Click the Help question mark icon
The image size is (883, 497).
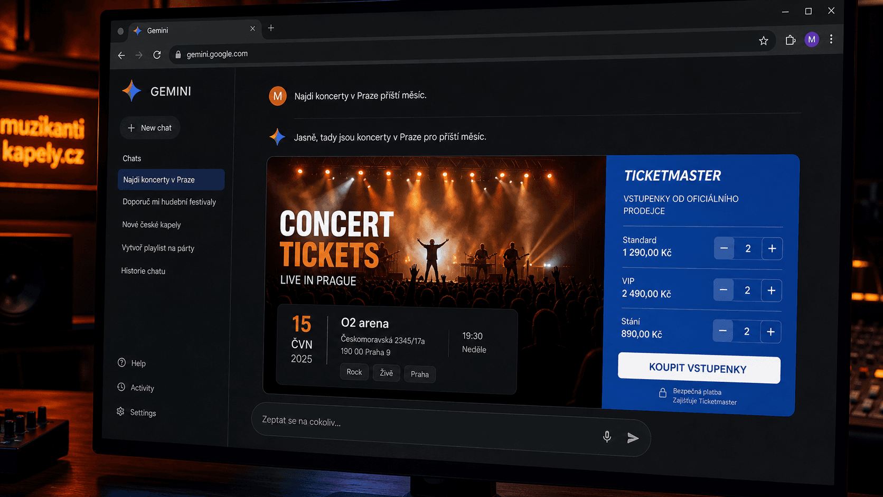tap(121, 363)
